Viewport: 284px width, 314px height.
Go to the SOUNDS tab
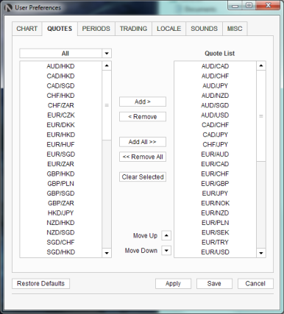tap(204, 29)
